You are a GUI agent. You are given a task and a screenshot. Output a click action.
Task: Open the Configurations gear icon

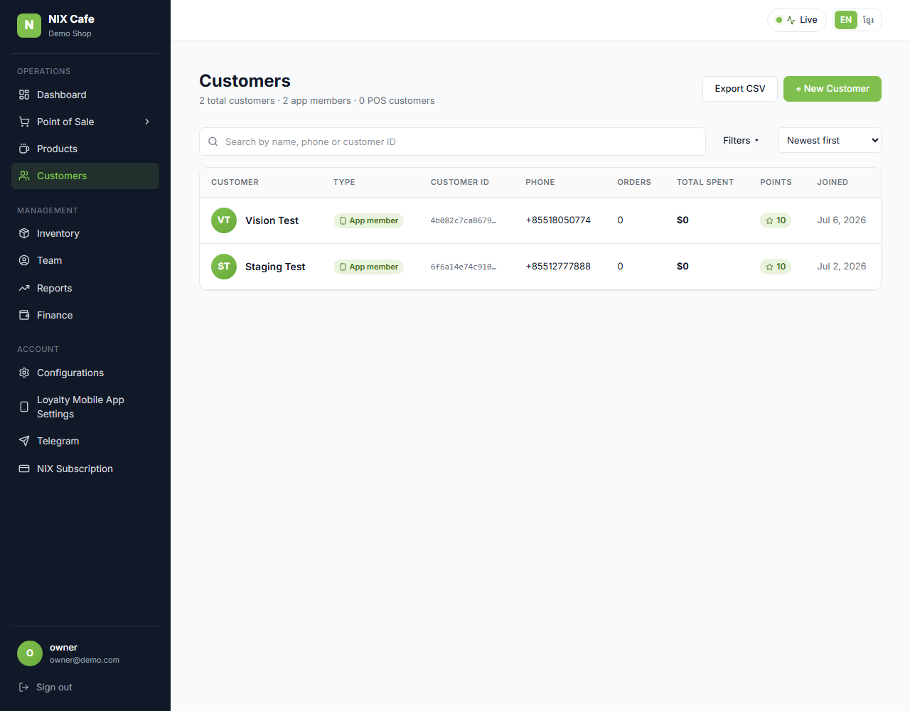(24, 373)
